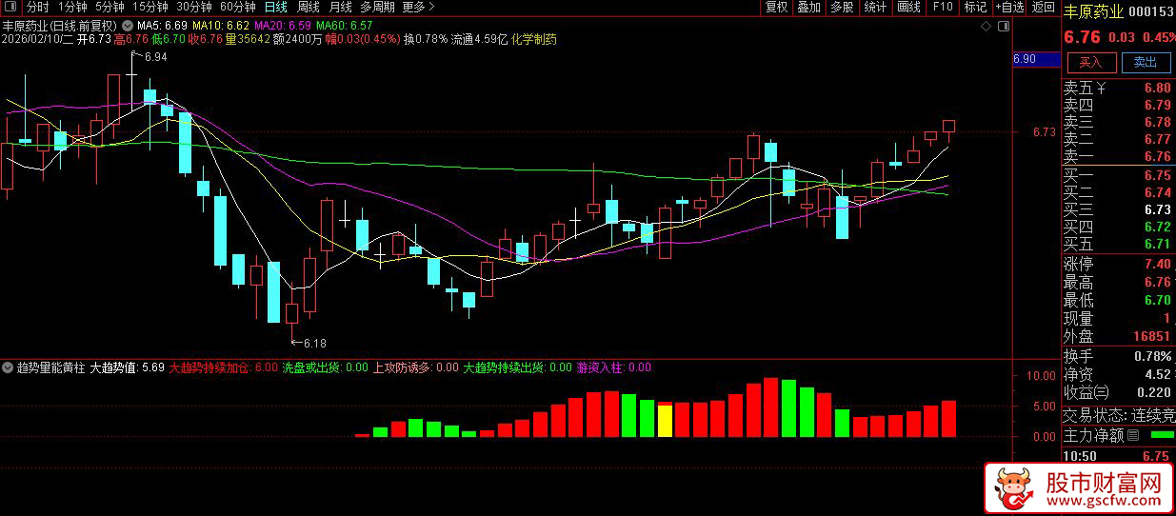Expand the 更多 periods menu
1176x516 pixels.
418,7
